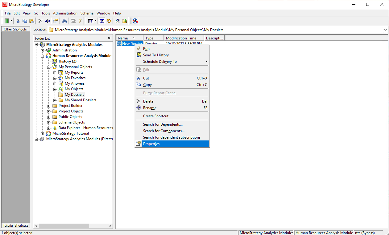Choose Copy from the context menu

coord(172,85)
